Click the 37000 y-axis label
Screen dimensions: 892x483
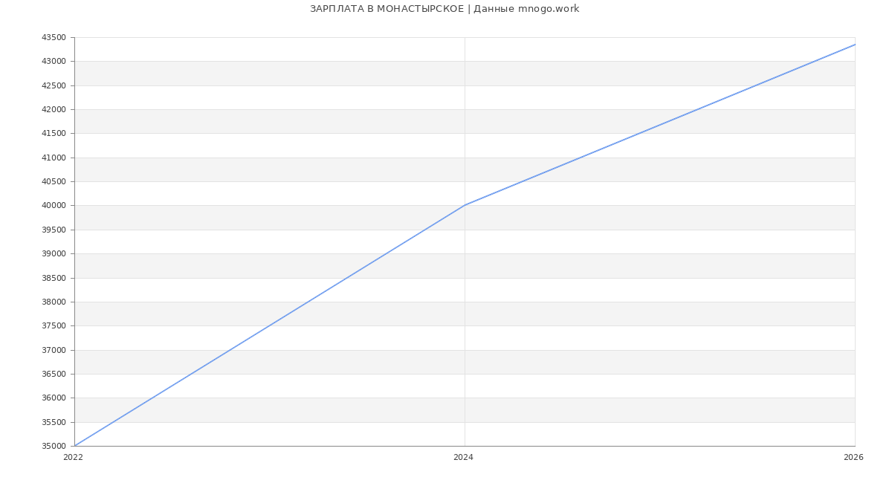pos(54,350)
